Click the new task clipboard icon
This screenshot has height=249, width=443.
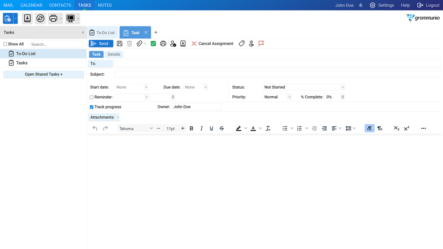[8, 18]
